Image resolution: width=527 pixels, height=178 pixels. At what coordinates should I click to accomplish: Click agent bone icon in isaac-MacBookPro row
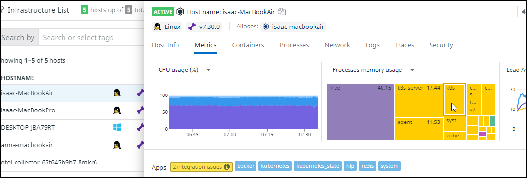point(140,110)
